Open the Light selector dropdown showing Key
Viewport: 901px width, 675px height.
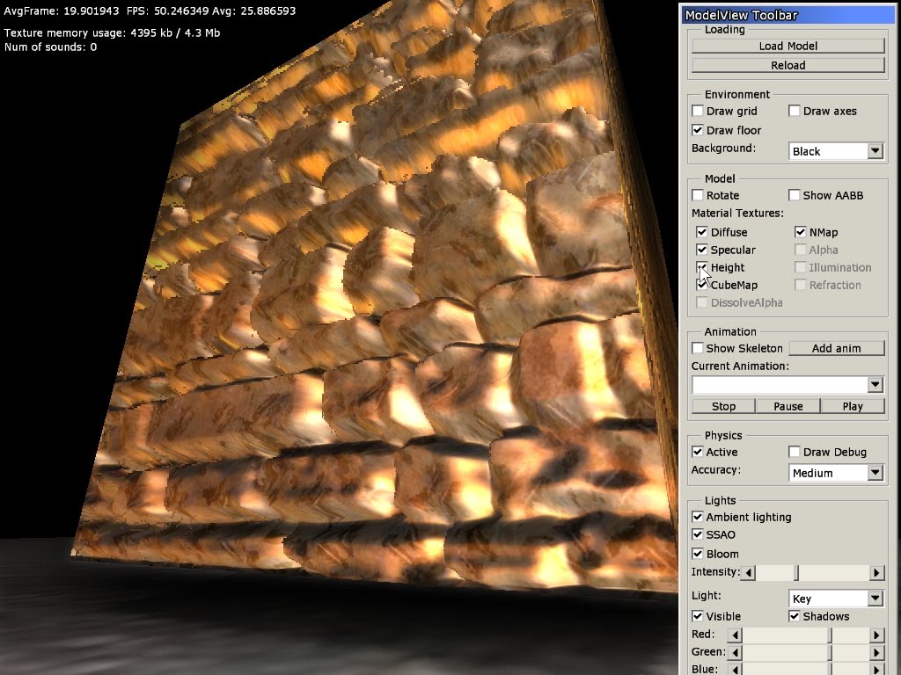(x=875, y=599)
